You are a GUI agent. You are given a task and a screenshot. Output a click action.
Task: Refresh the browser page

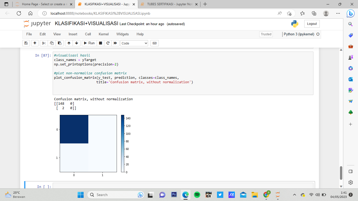pos(19,13)
